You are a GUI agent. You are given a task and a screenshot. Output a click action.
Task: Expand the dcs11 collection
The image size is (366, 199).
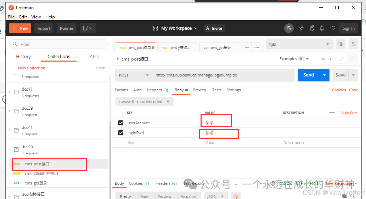pos(10,92)
